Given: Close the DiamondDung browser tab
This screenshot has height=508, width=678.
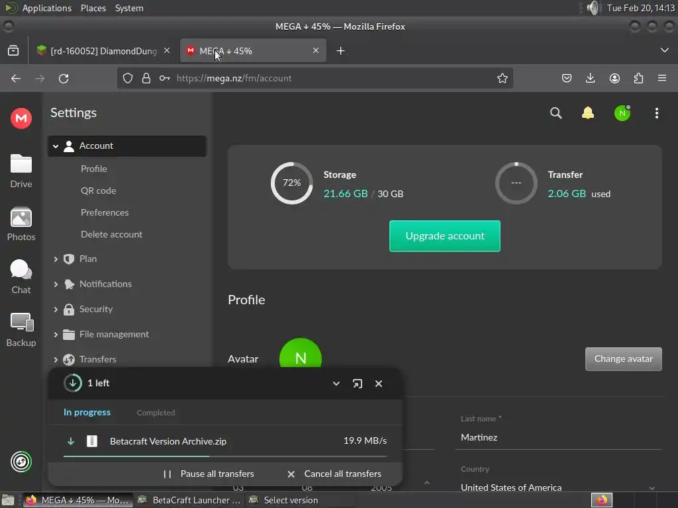Looking at the screenshot, I should pyautogui.click(x=167, y=50).
